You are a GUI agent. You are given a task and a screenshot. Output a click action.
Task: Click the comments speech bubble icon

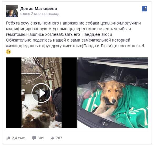point(34,138)
